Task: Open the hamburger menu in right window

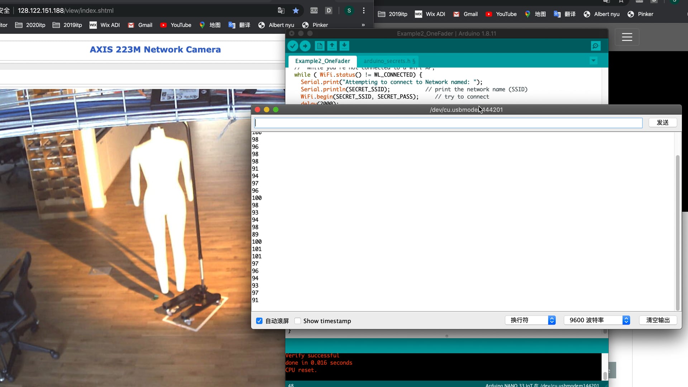Action: coord(627,37)
